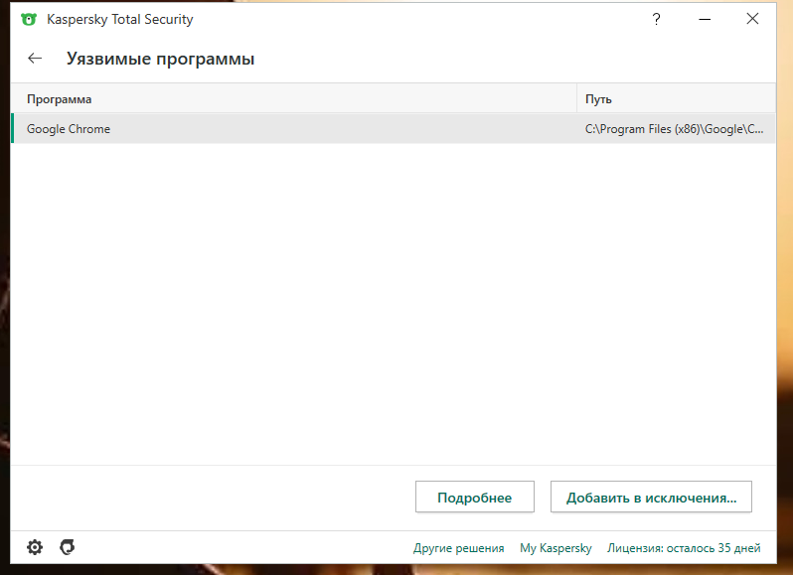This screenshot has height=575, width=793.
Task: Click Добавить в исключения button
Action: coord(651,497)
